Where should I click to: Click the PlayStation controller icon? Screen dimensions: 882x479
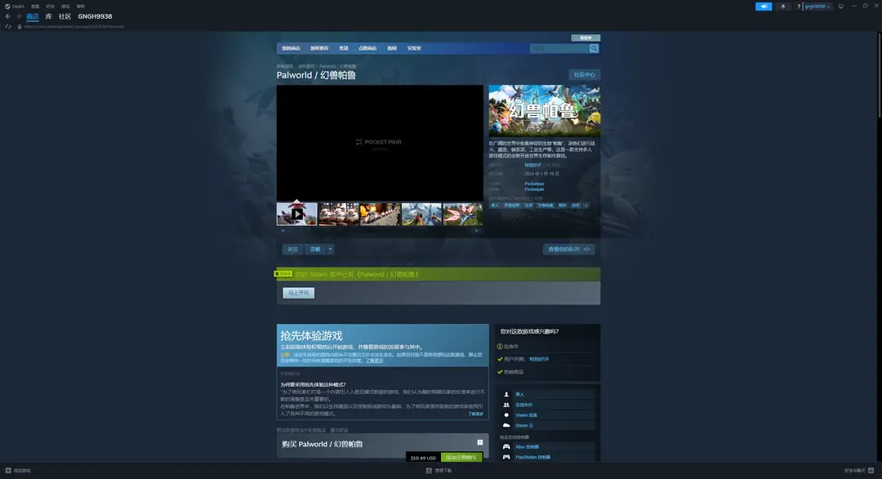(x=506, y=457)
